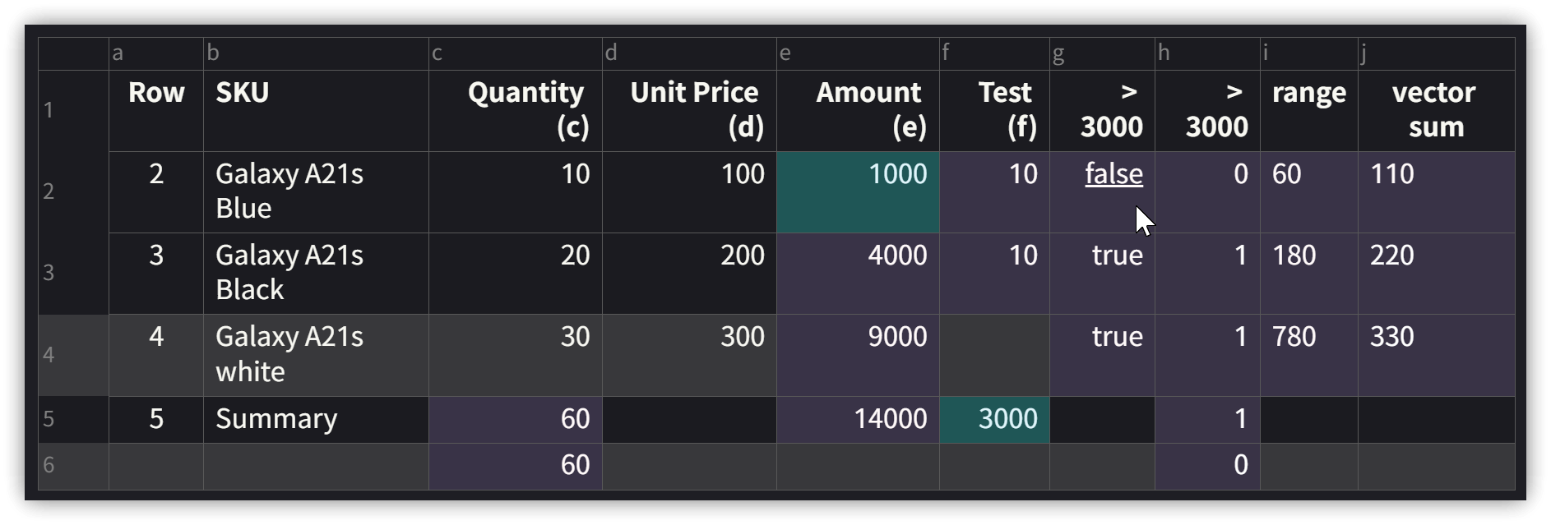Select column header 'h'
1551x525 pixels.
[x=1207, y=53]
